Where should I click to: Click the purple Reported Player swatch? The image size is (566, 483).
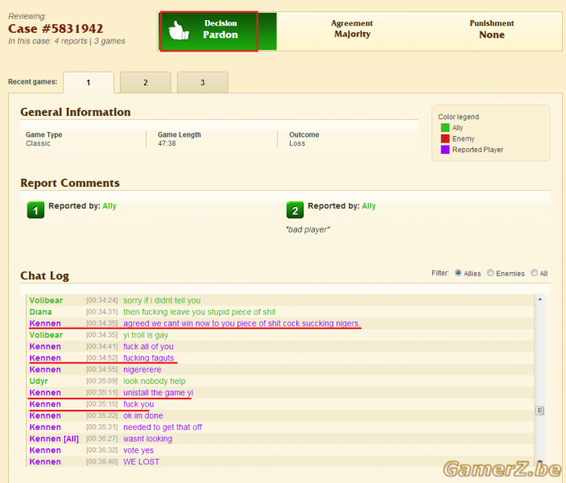coord(445,150)
